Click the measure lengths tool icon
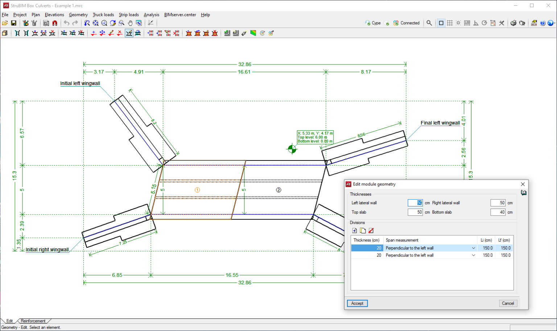Image resolution: width=557 pixels, height=331 pixels. (150, 23)
